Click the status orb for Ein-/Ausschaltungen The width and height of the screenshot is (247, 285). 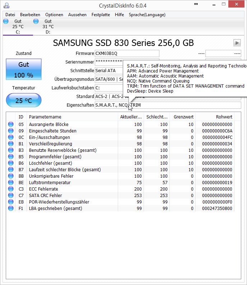[11, 137]
